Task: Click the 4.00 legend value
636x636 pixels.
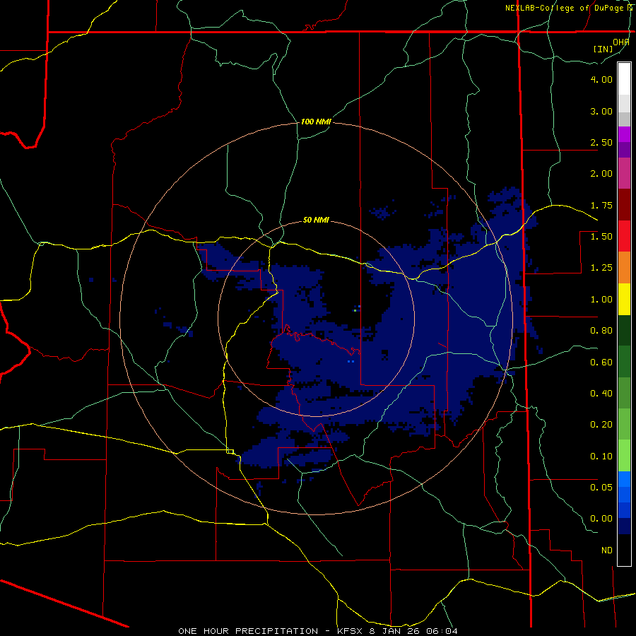Action: tap(601, 79)
